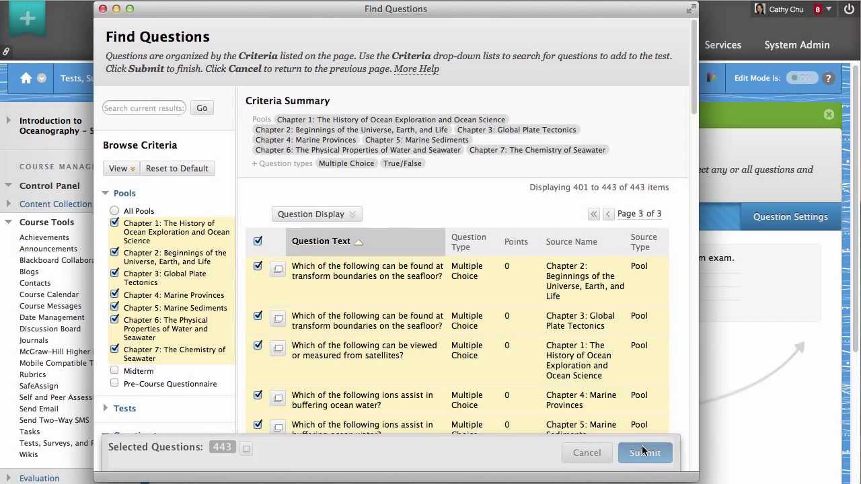Open Rubrics in Course Tools
Image resolution: width=861 pixels, height=484 pixels.
[x=33, y=374]
